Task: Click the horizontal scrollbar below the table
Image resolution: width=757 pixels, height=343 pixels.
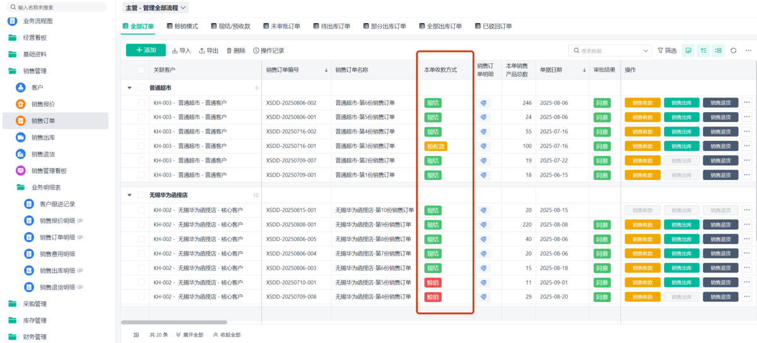Action: click(173, 323)
